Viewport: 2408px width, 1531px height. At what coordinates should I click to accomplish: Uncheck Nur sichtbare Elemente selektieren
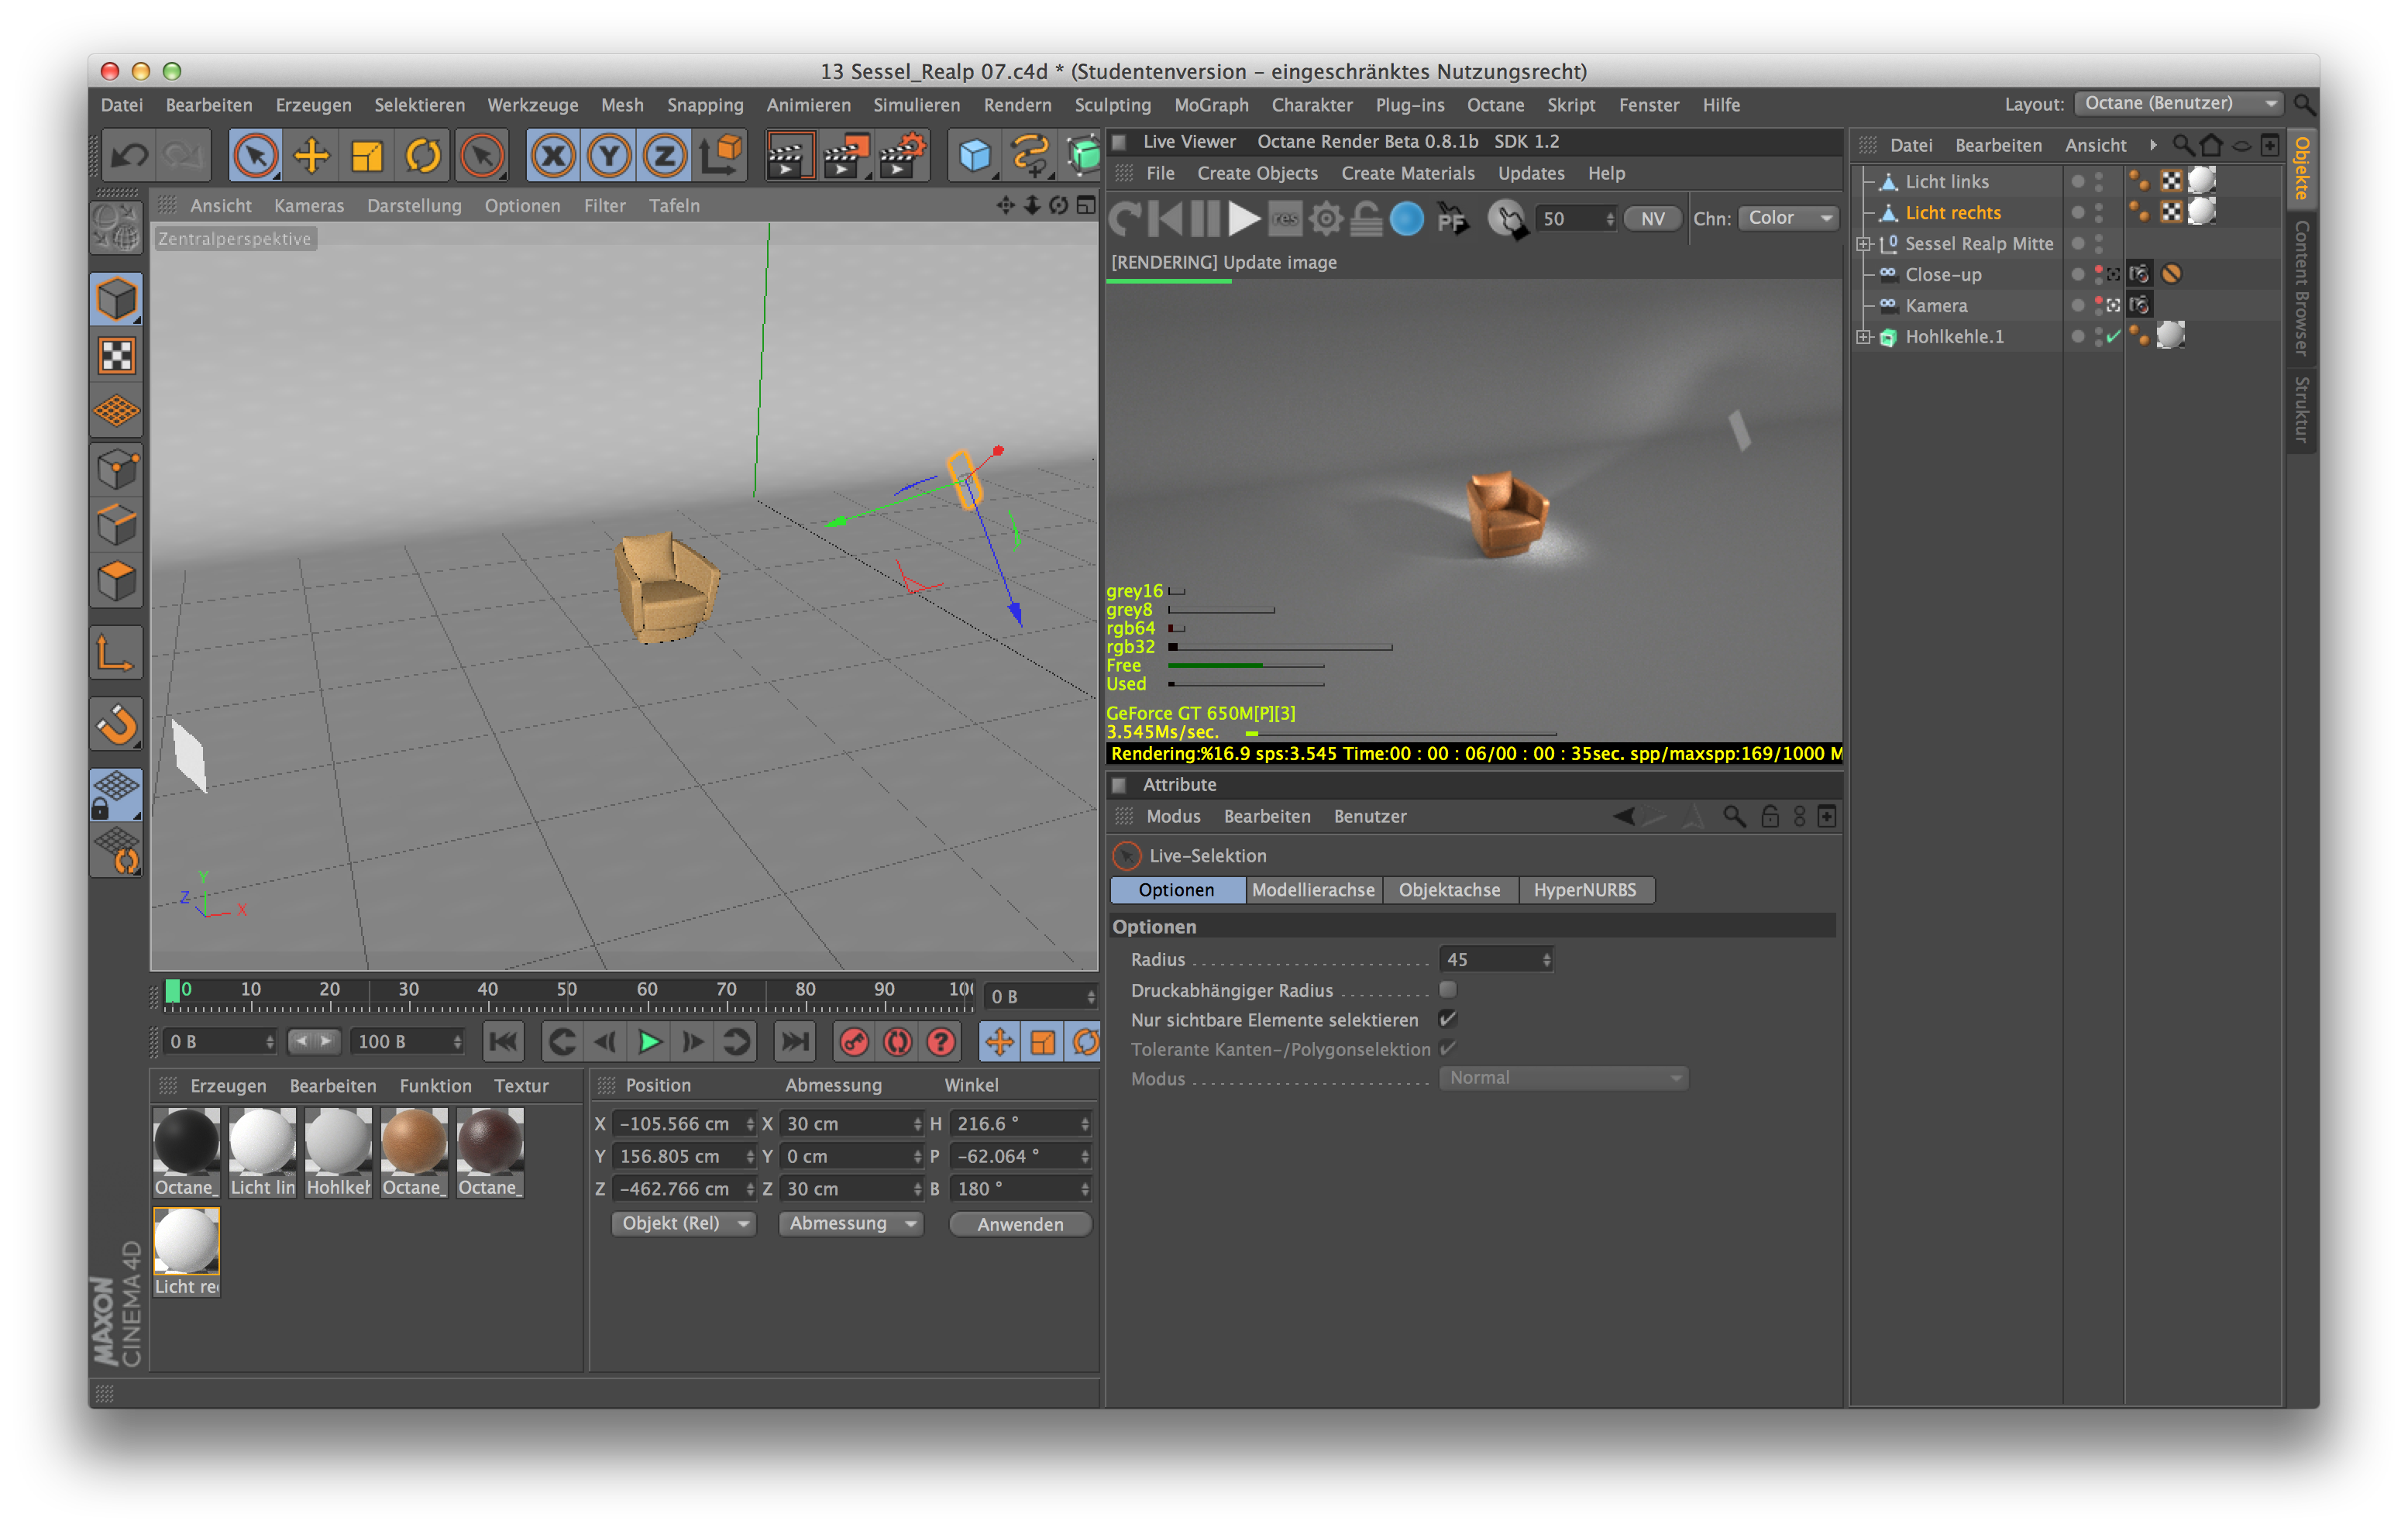(x=1447, y=1019)
